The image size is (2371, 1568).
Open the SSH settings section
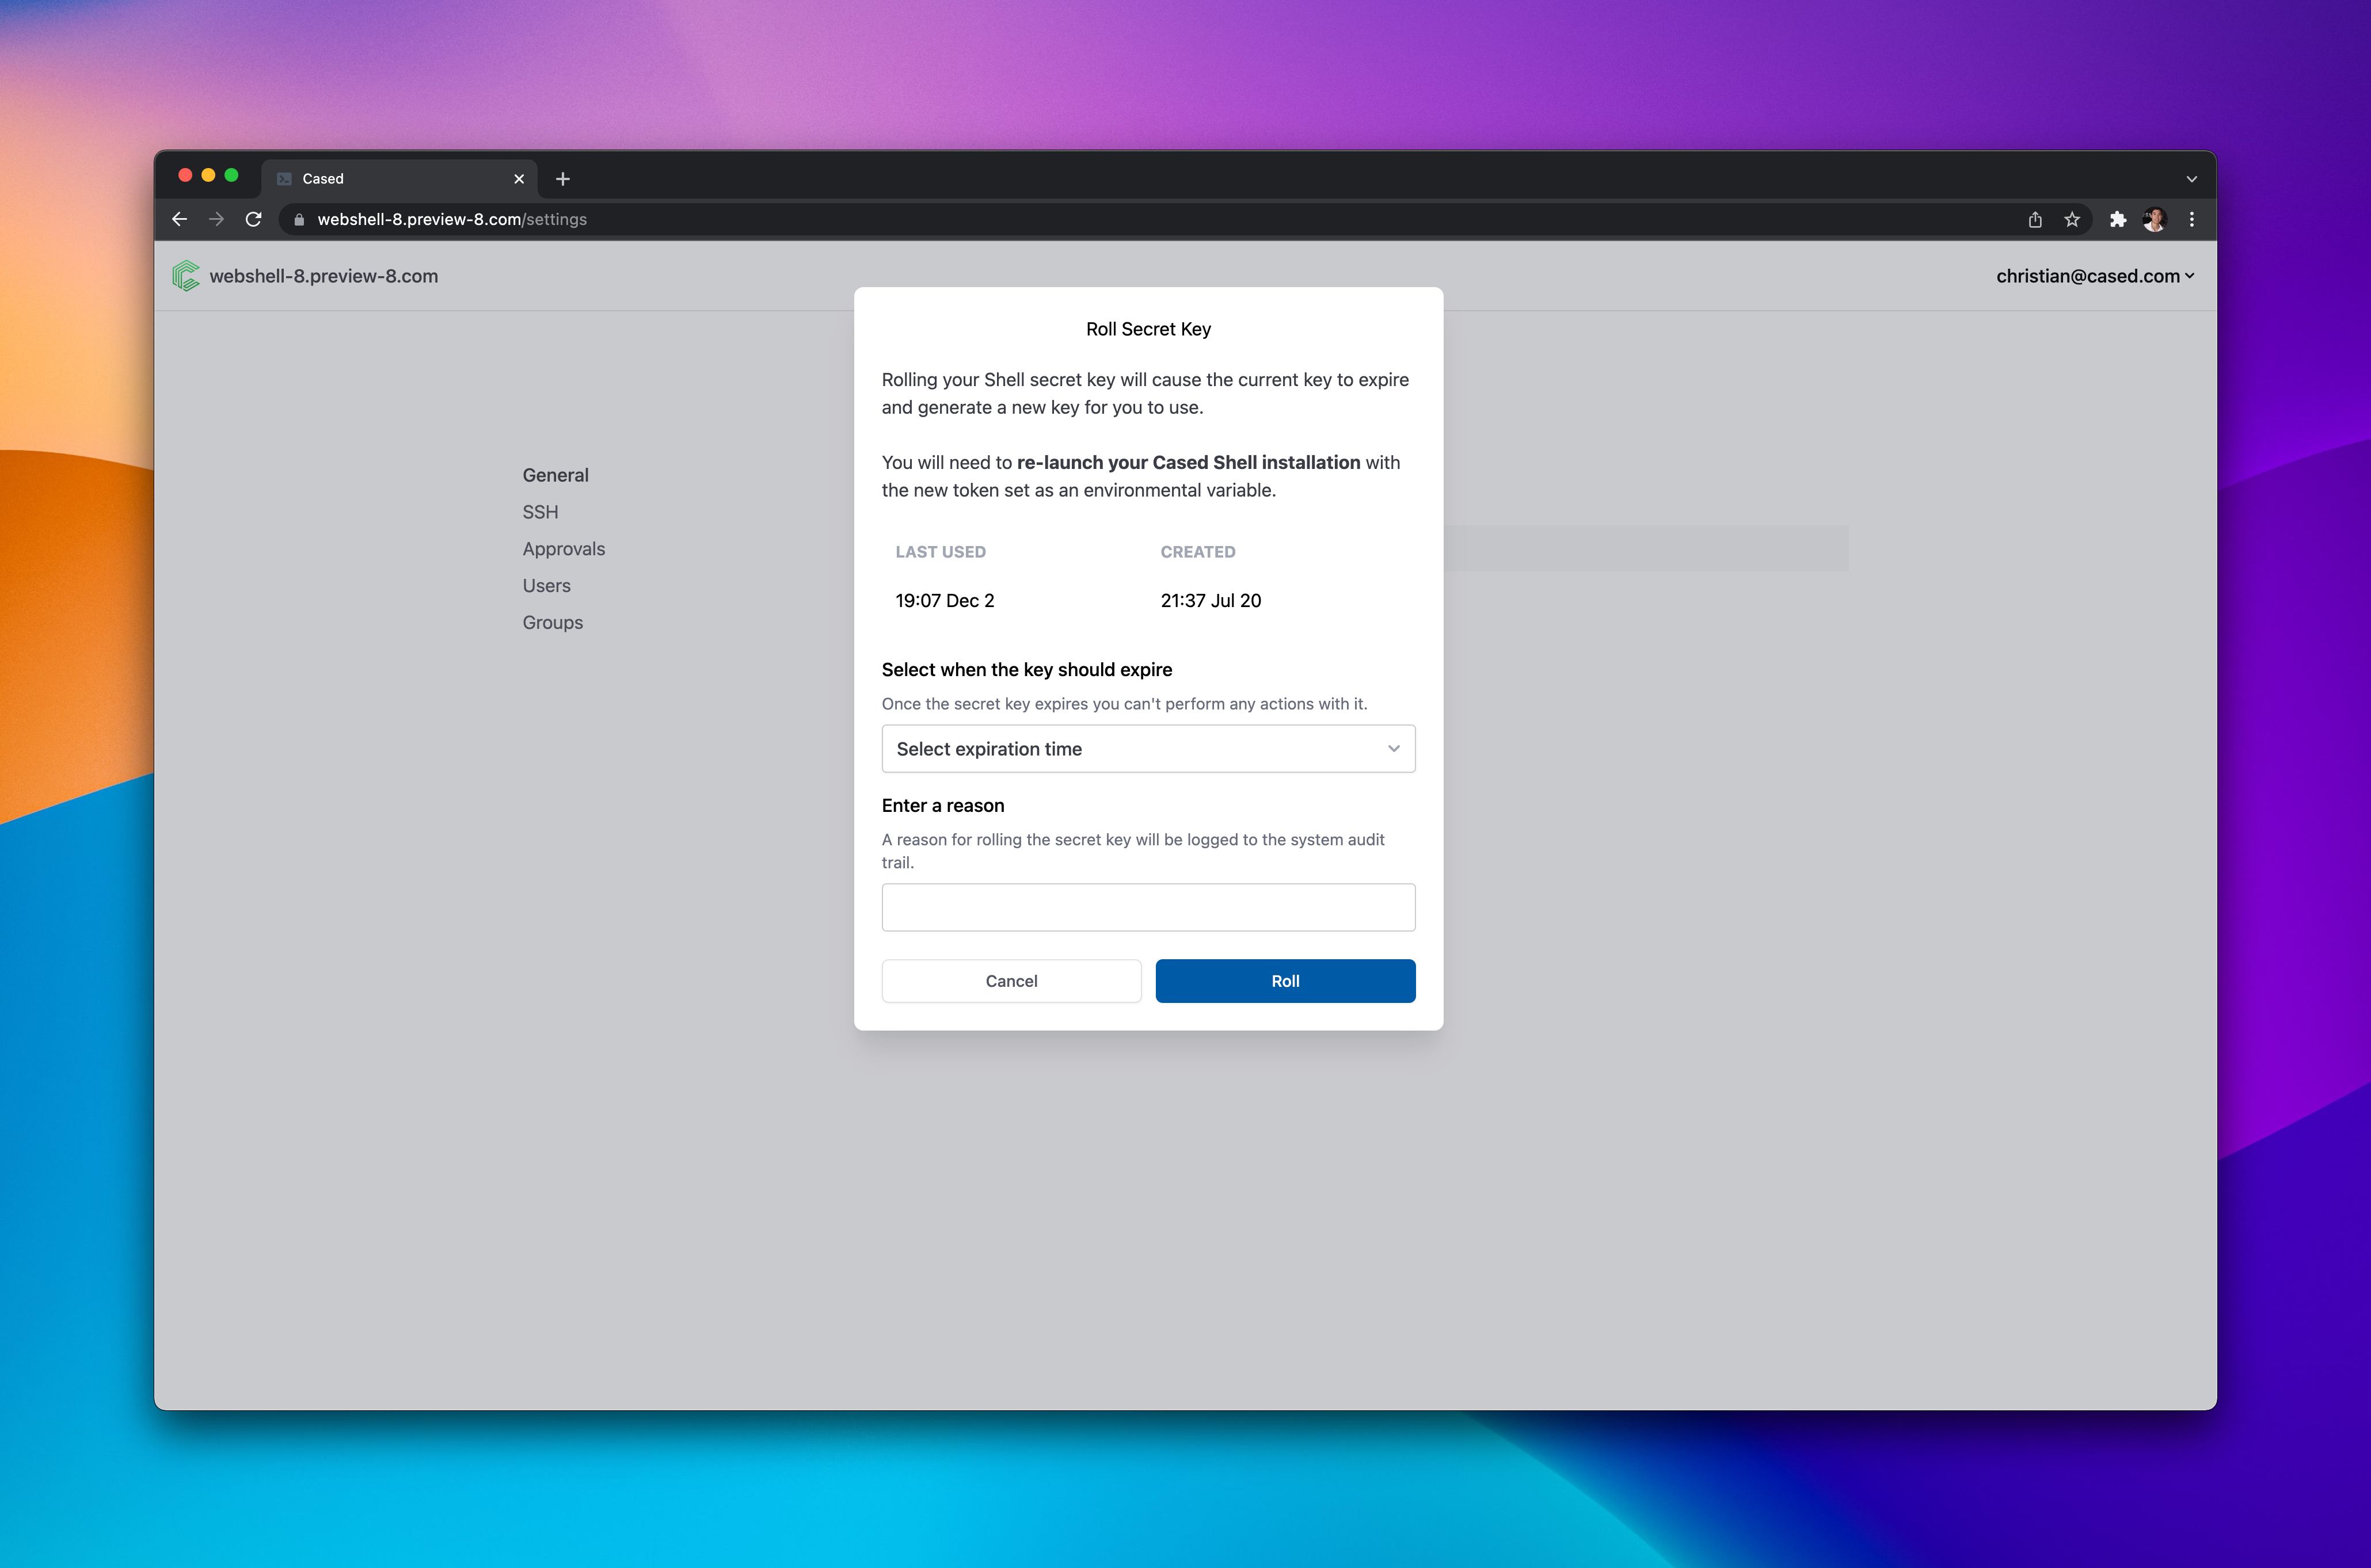pyautogui.click(x=541, y=512)
